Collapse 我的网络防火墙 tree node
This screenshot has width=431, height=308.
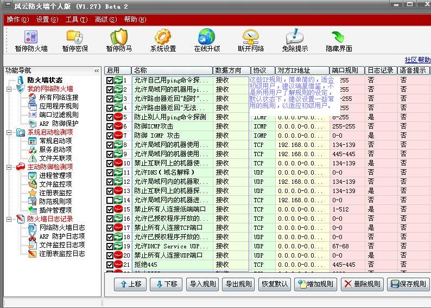point(9,89)
